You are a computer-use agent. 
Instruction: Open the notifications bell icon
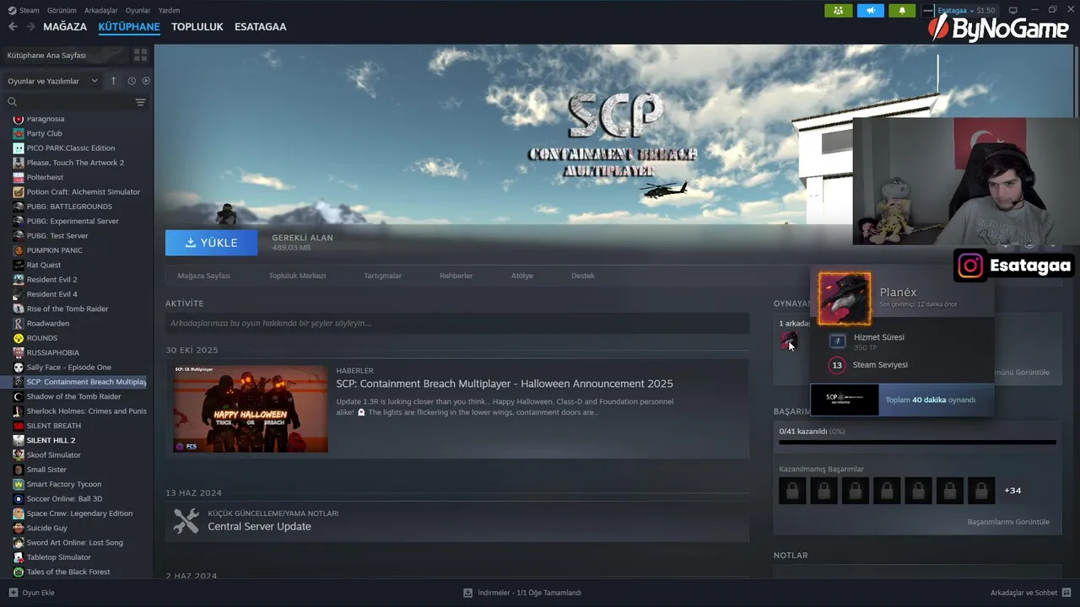[x=902, y=10]
